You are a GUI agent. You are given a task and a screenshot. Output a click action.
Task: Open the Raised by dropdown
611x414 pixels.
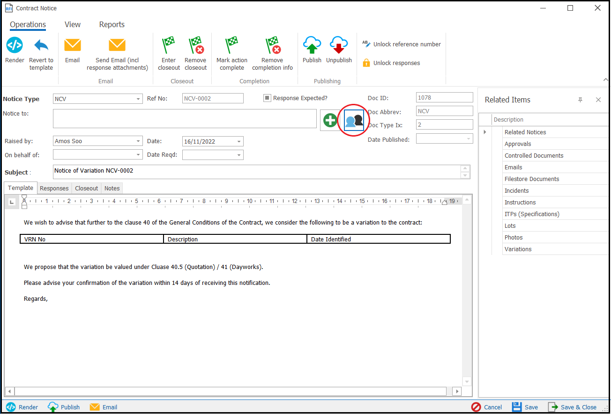tap(139, 141)
